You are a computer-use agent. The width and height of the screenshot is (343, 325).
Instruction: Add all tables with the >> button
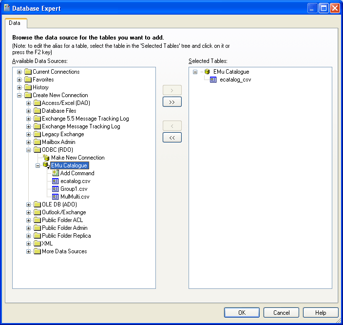tap(171, 102)
